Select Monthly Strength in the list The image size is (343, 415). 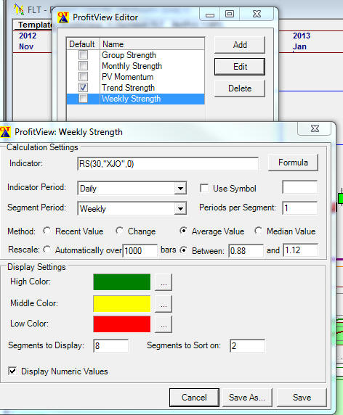point(132,66)
